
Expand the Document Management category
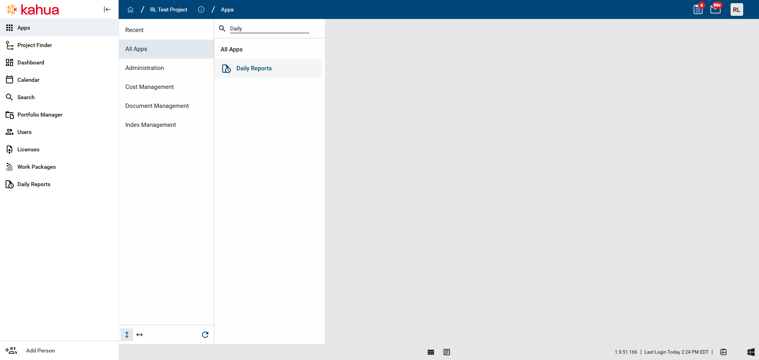(157, 106)
